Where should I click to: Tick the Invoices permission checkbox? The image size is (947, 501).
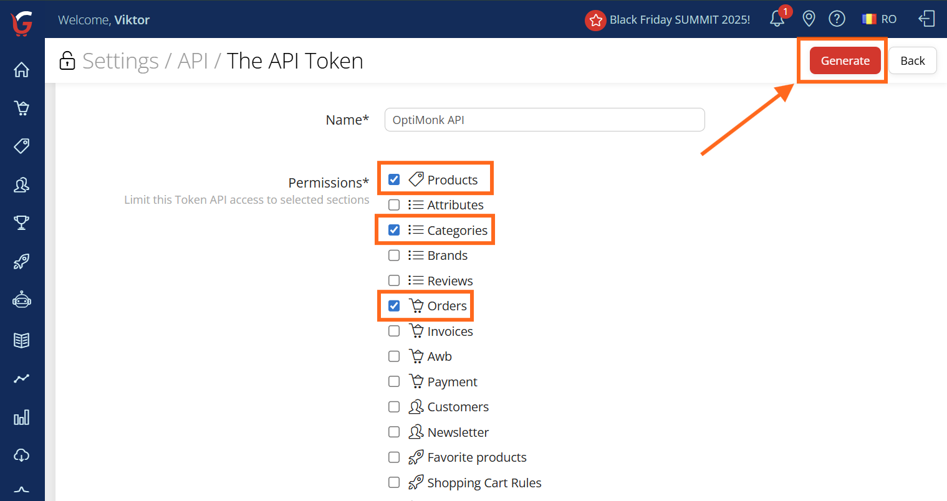click(x=394, y=331)
